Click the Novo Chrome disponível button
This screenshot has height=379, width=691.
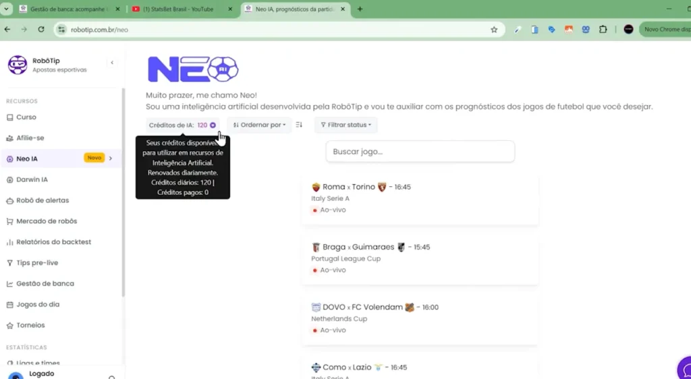pos(666,30)
